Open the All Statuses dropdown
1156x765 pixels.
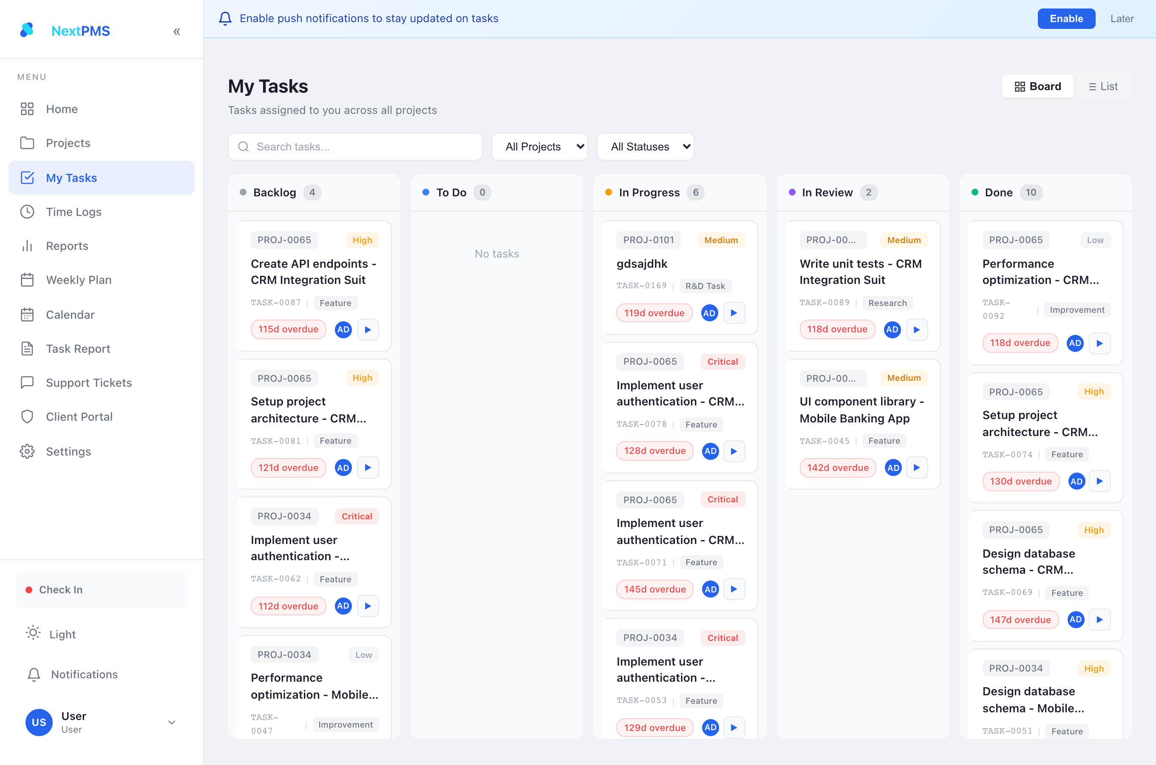[645, 147]
